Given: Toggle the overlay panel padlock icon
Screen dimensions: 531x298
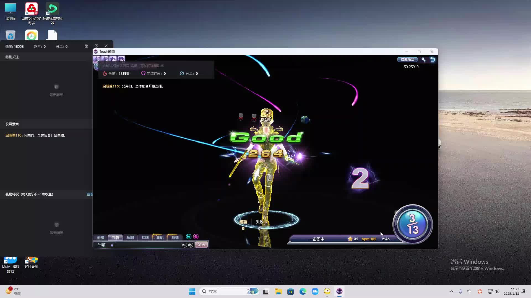Looking at the screenshot, I should tap(86, 46).
